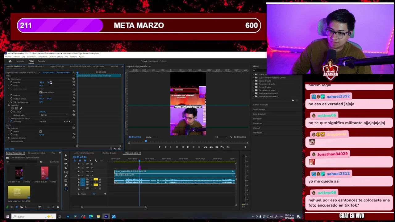Viewport: 395px width, 222px height.
Task: Select the Pen tool in the tools panel
Action: [x=66, y=176]
